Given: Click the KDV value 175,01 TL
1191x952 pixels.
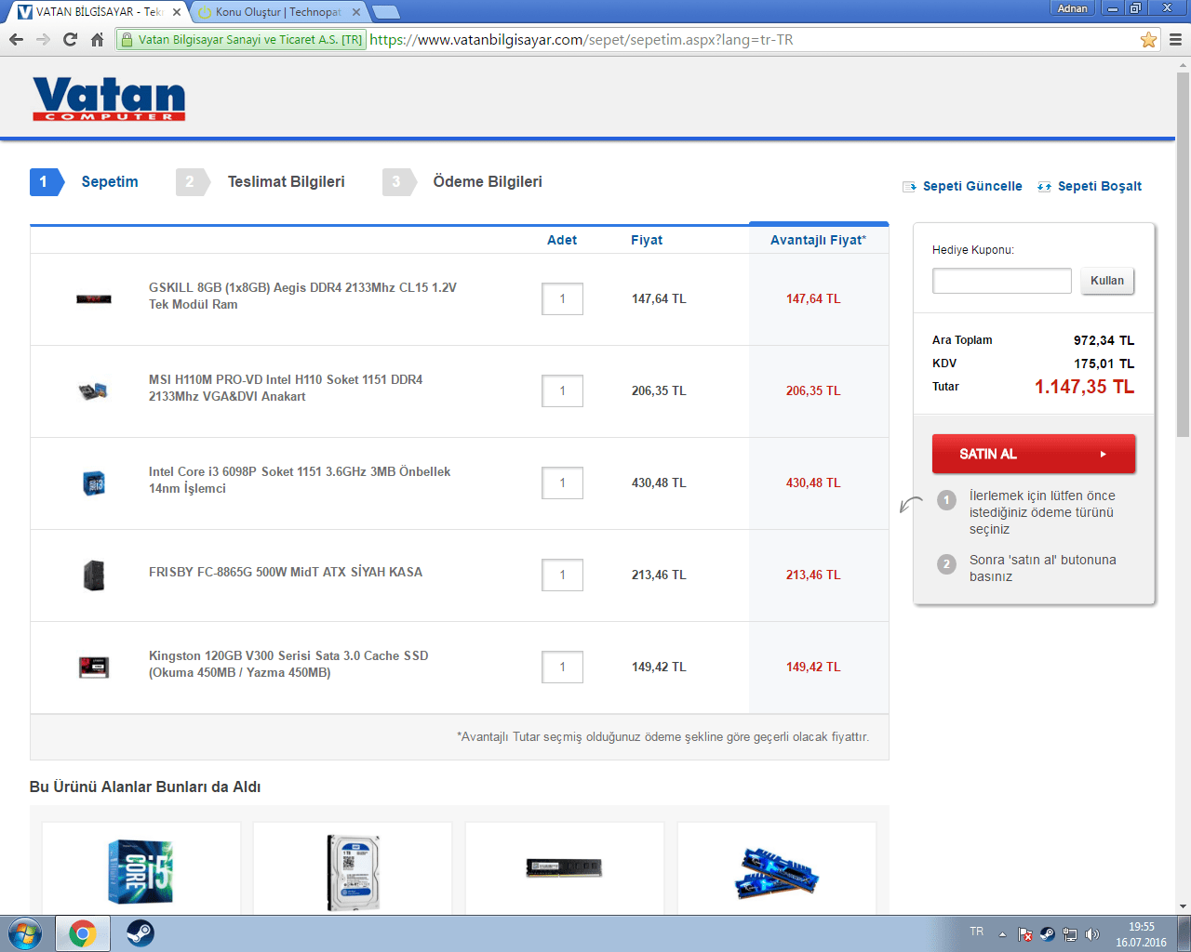Looking at the screenshot, I should click(1104, 364).
